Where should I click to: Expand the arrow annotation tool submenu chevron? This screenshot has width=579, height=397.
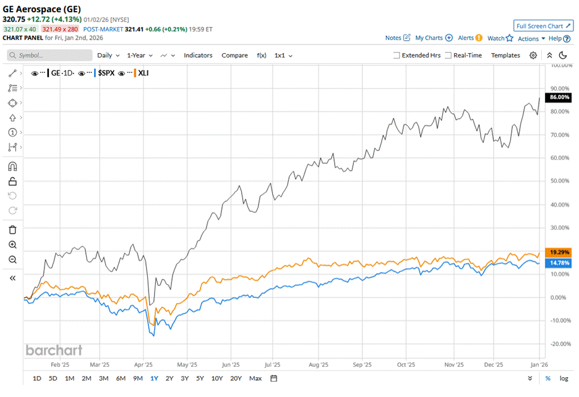20,117
